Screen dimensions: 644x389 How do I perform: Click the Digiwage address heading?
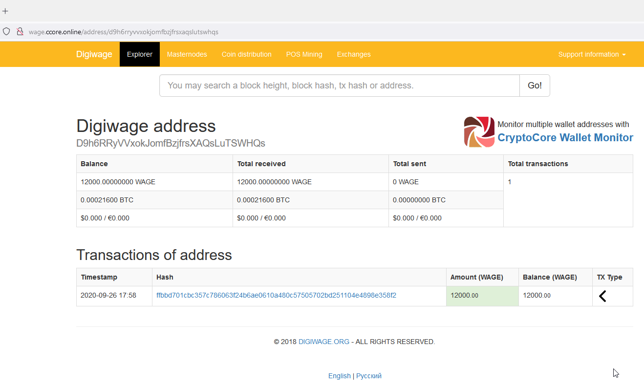pyautogui.click(x=146, y=126)
